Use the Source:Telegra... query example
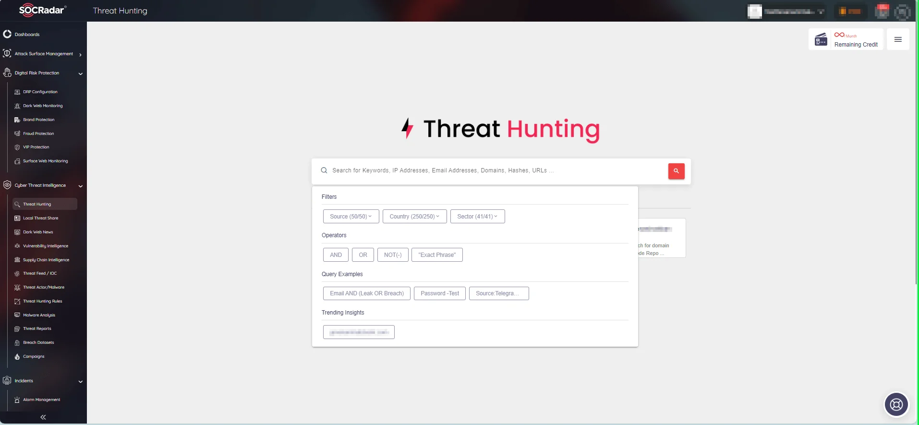Screen dimensions: 919x425 [x=499, y=293]
